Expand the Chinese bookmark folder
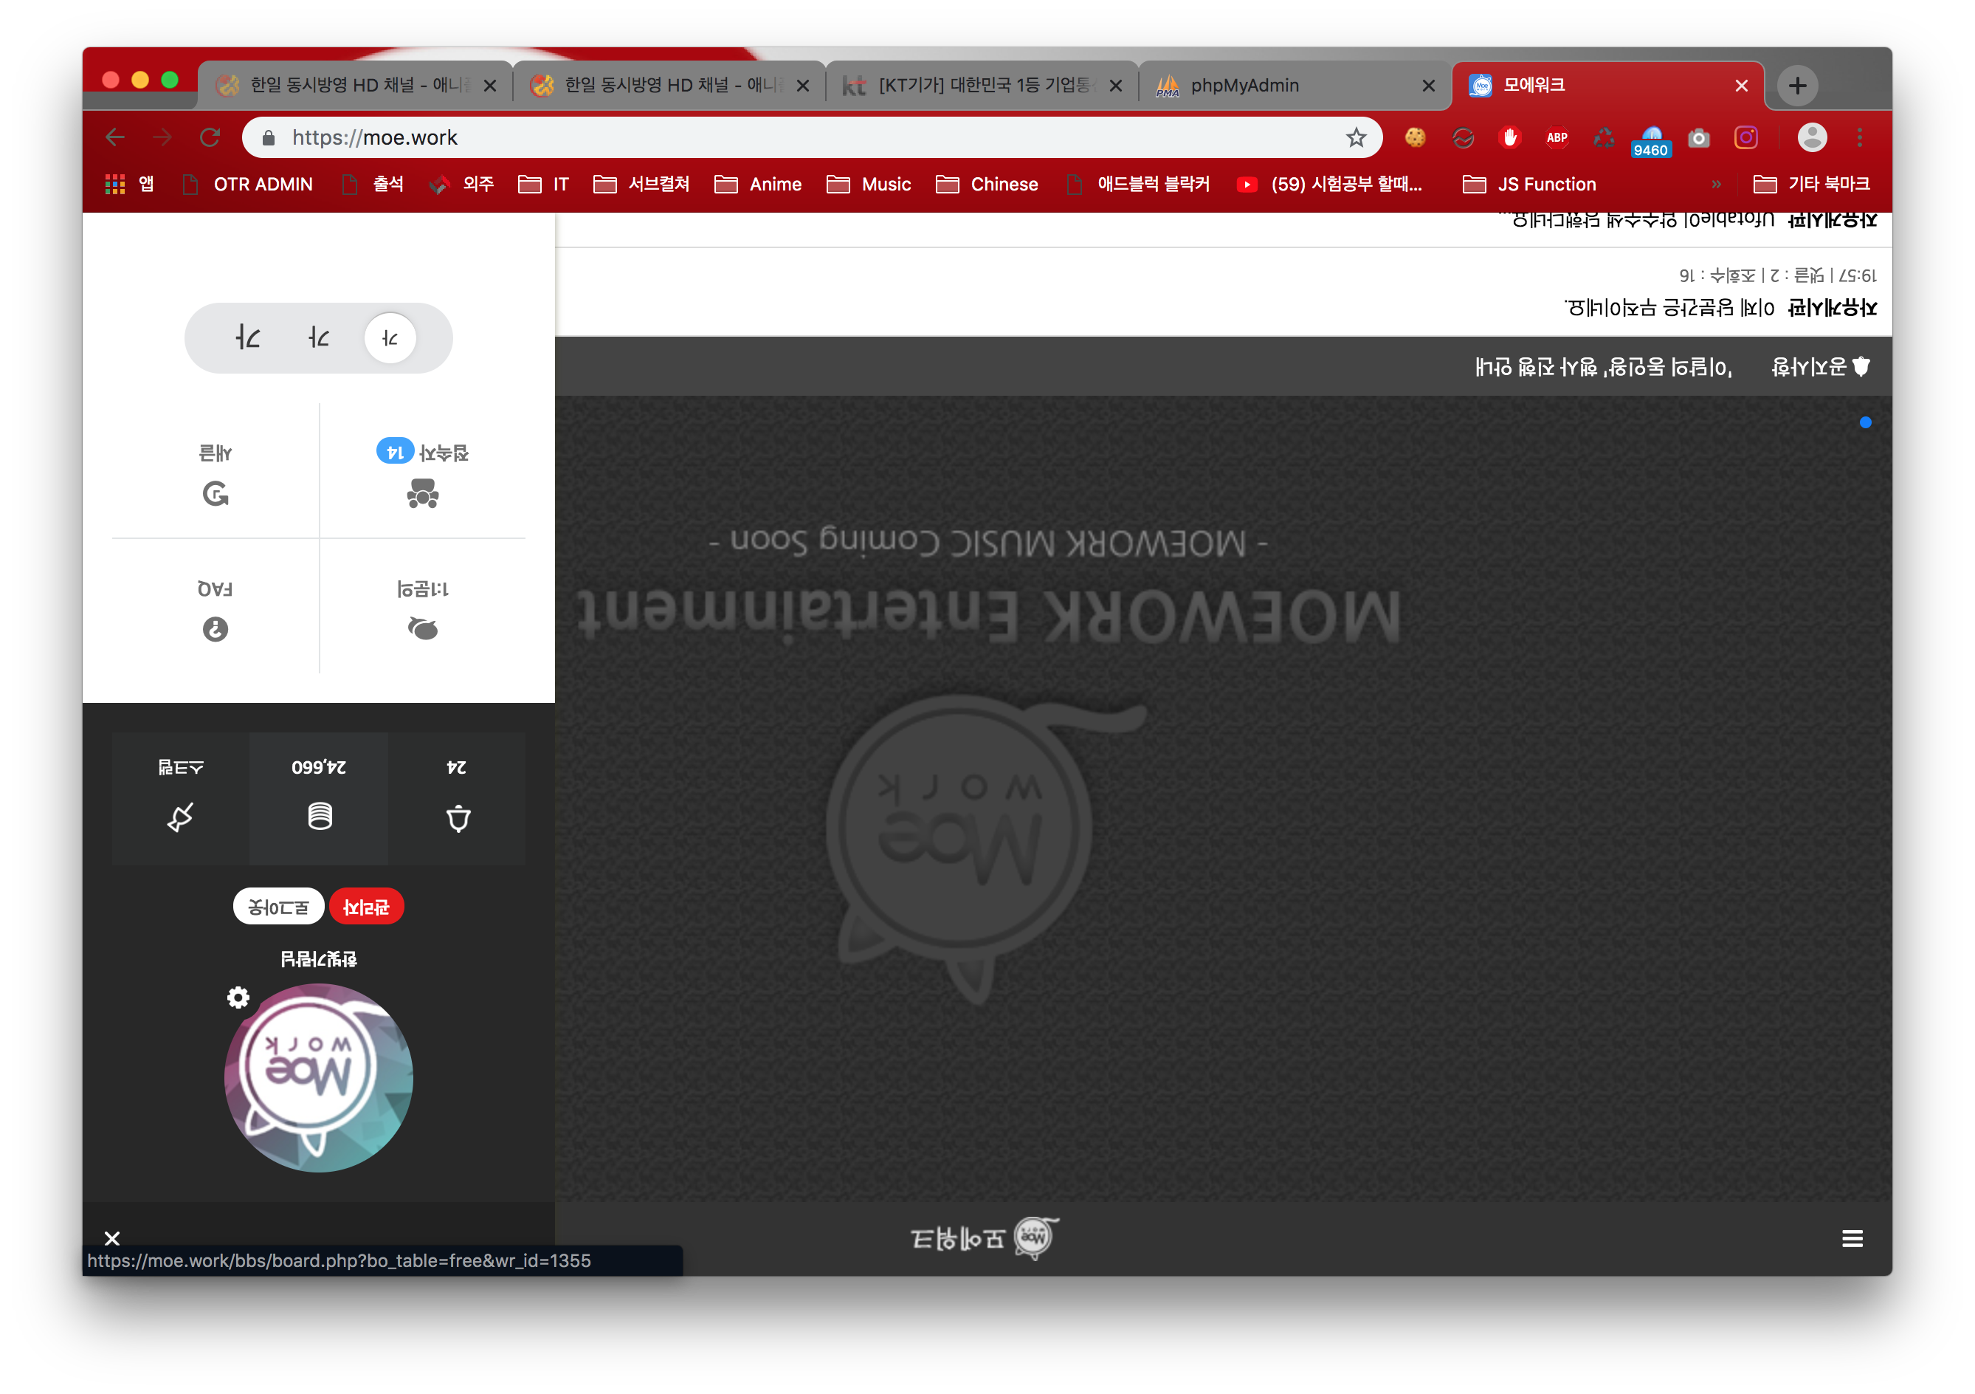This screenshot has height=1394, width=1975. (987, 184)
